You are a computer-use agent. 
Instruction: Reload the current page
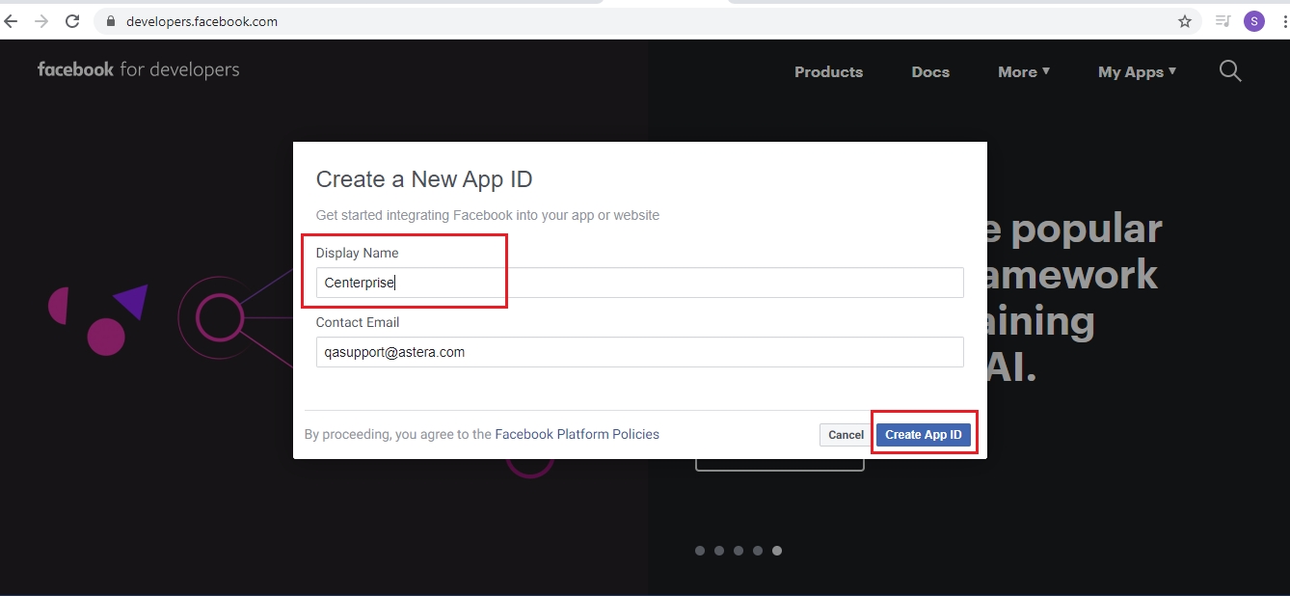[72, 21]
